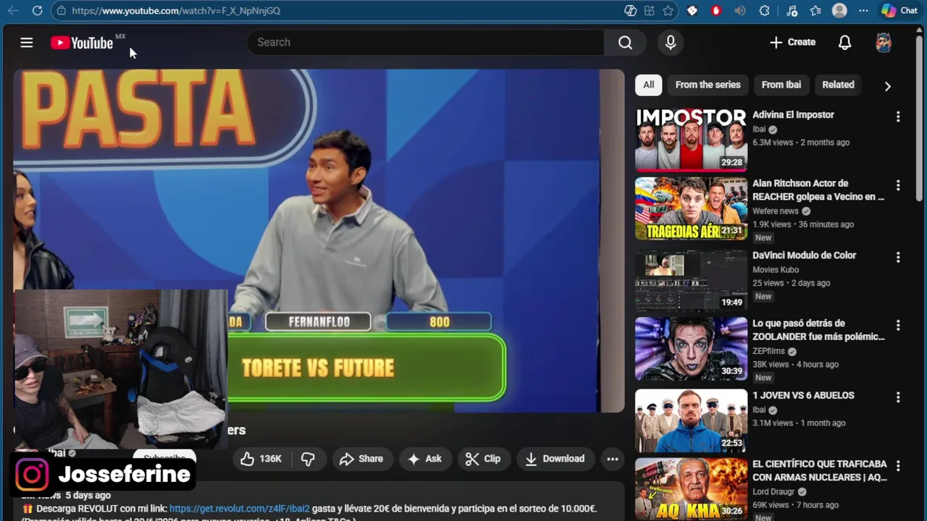The height and width of the screenshot is (521, 927).
Task: Click the split screen icon in address bar
Action: (631, 11)
